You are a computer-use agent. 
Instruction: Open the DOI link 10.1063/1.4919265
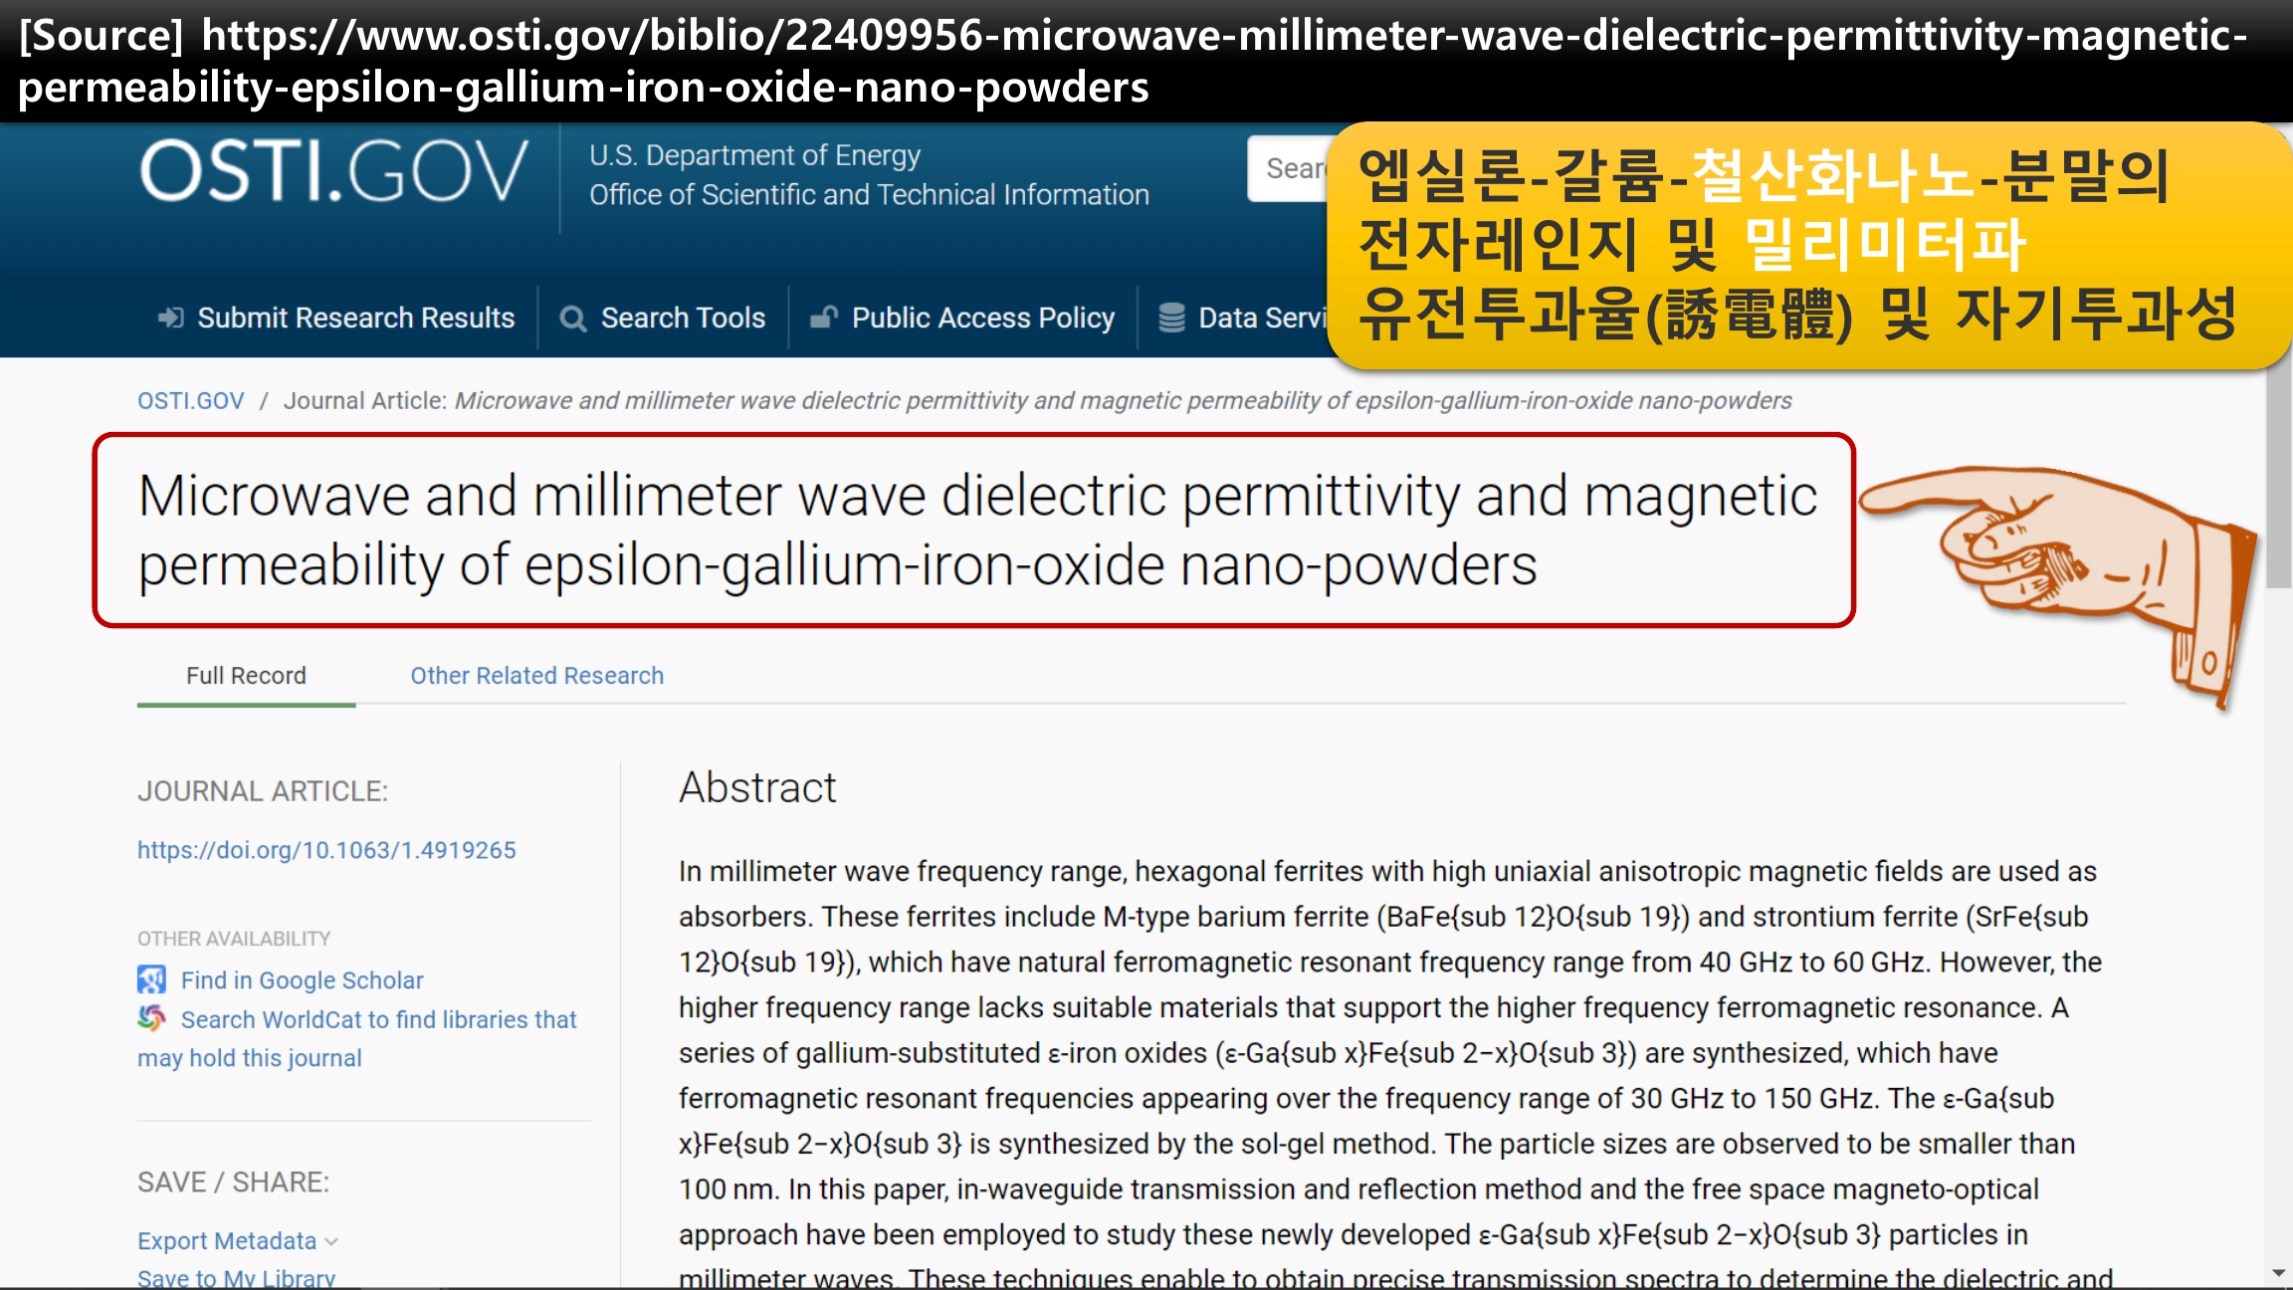(326, 849)
